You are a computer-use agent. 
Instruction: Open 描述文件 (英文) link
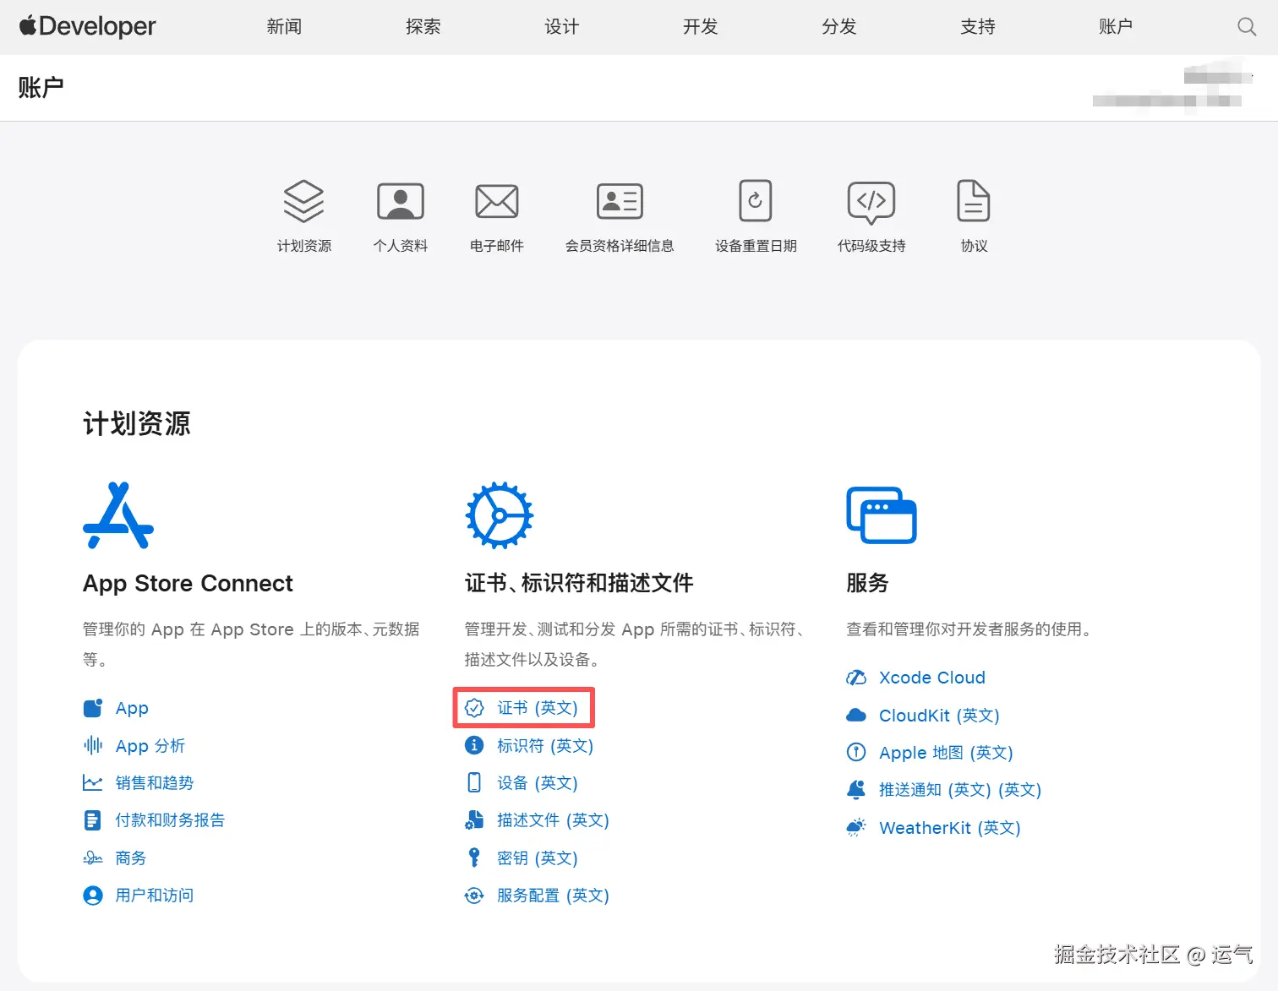(553, 820)
